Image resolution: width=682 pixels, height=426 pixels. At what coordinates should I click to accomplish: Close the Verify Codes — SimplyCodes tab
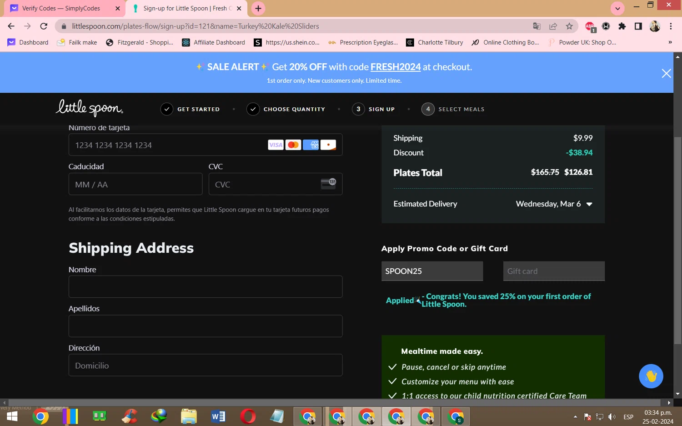[118, 8]
